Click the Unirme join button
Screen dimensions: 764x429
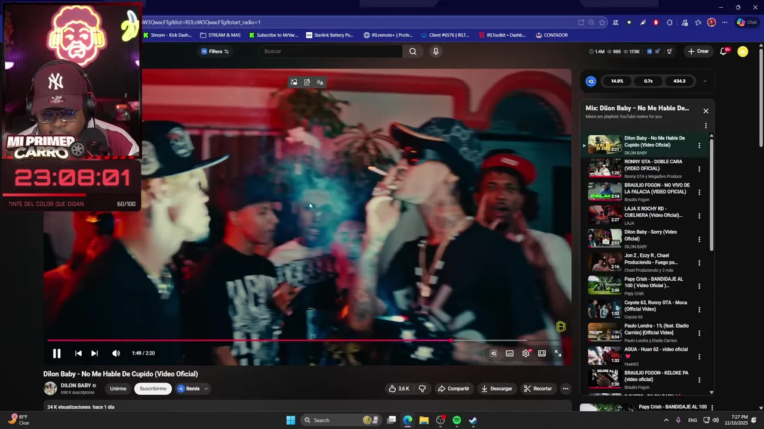(118, 388)
